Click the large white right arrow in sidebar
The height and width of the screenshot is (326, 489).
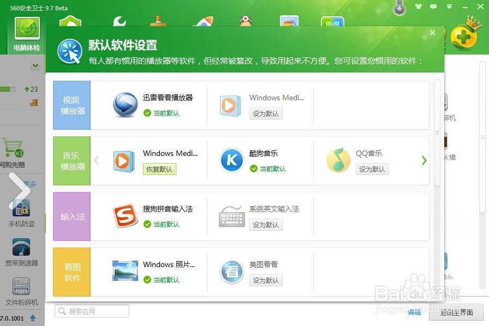19,191
